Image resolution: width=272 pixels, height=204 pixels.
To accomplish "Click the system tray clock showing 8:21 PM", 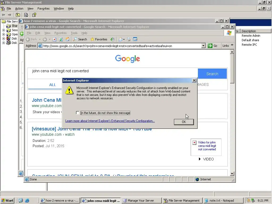I will tap(263, 201).
